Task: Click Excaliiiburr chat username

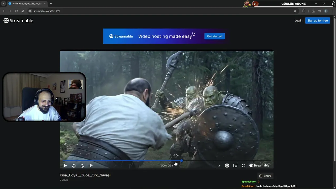Action: coord(248,186)
